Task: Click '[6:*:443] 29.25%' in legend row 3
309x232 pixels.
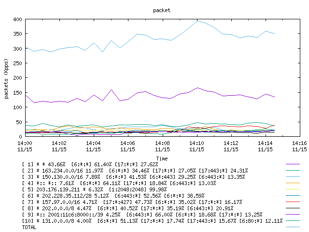Action: [x=173, y=177]
